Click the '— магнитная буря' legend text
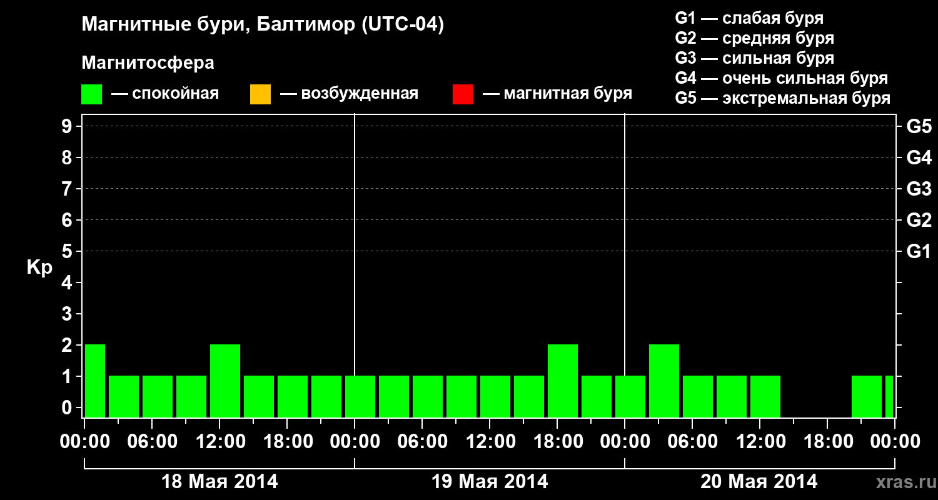 coord(557,94)
